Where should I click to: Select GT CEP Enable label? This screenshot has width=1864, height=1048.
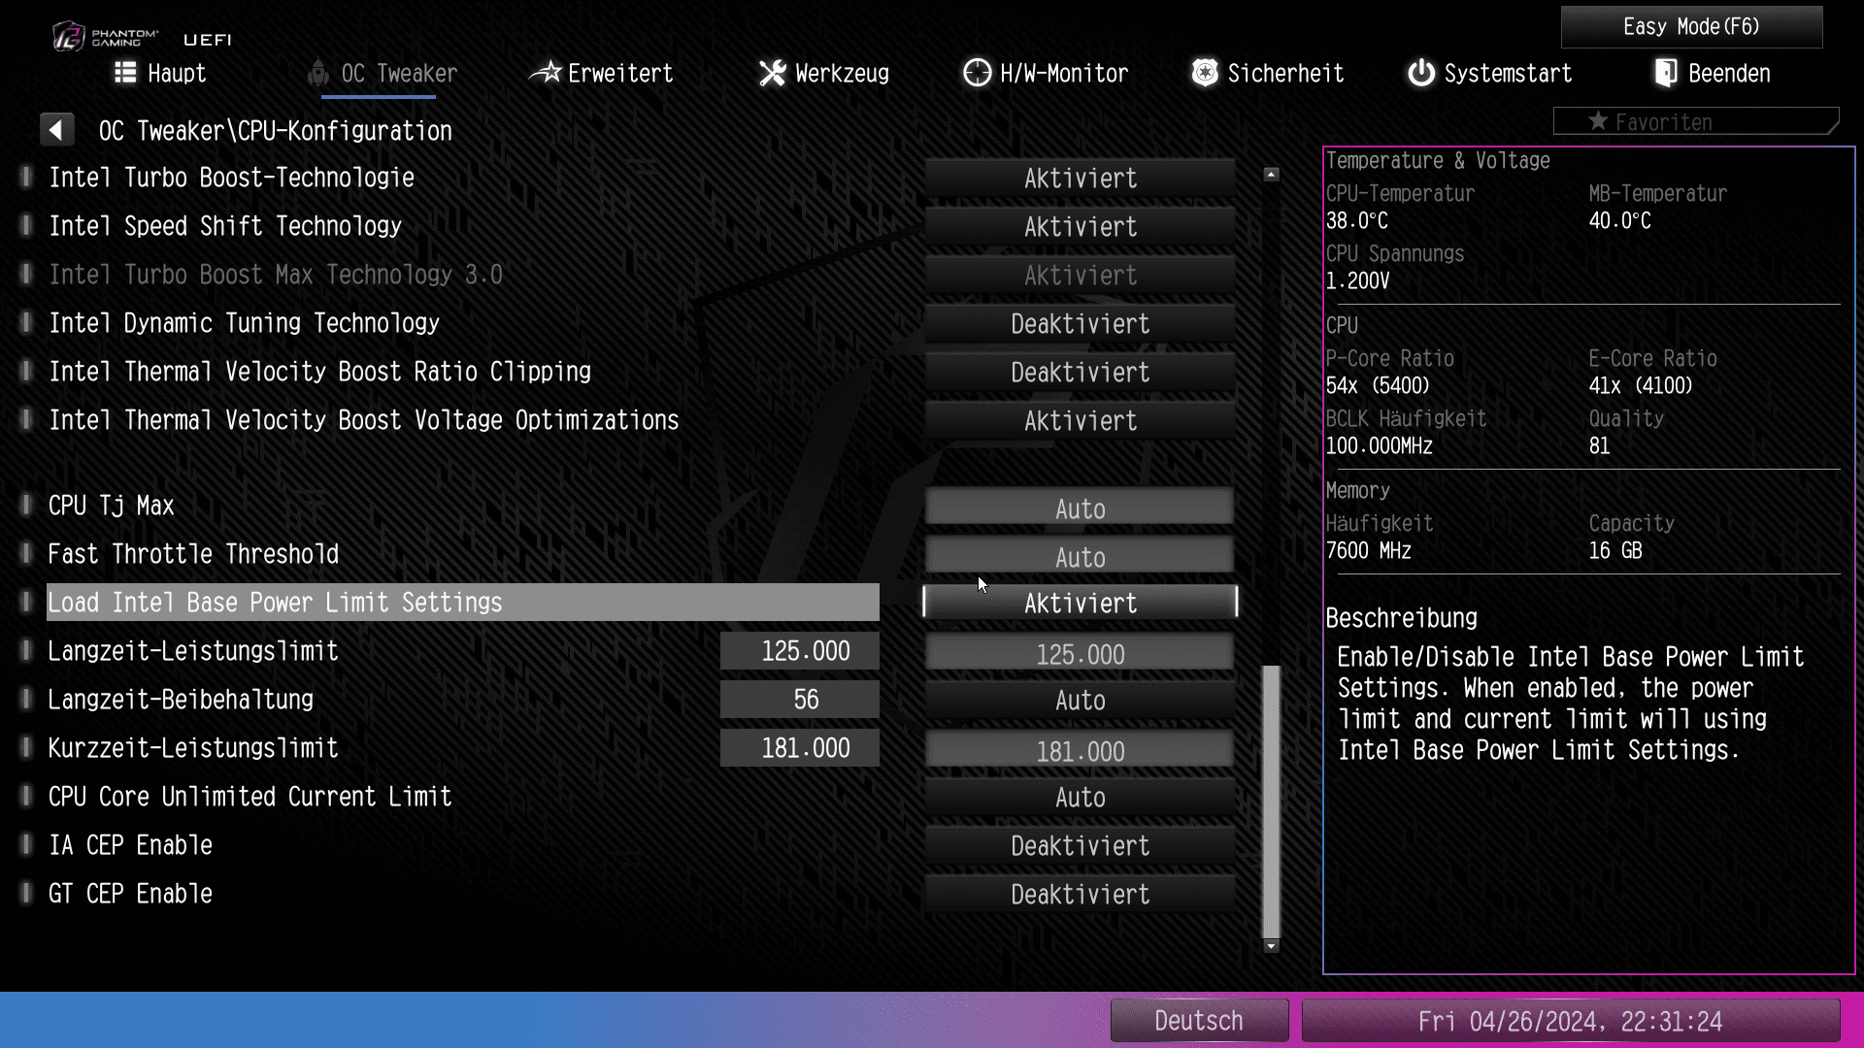pyautogui.click(x=131, y=894)
